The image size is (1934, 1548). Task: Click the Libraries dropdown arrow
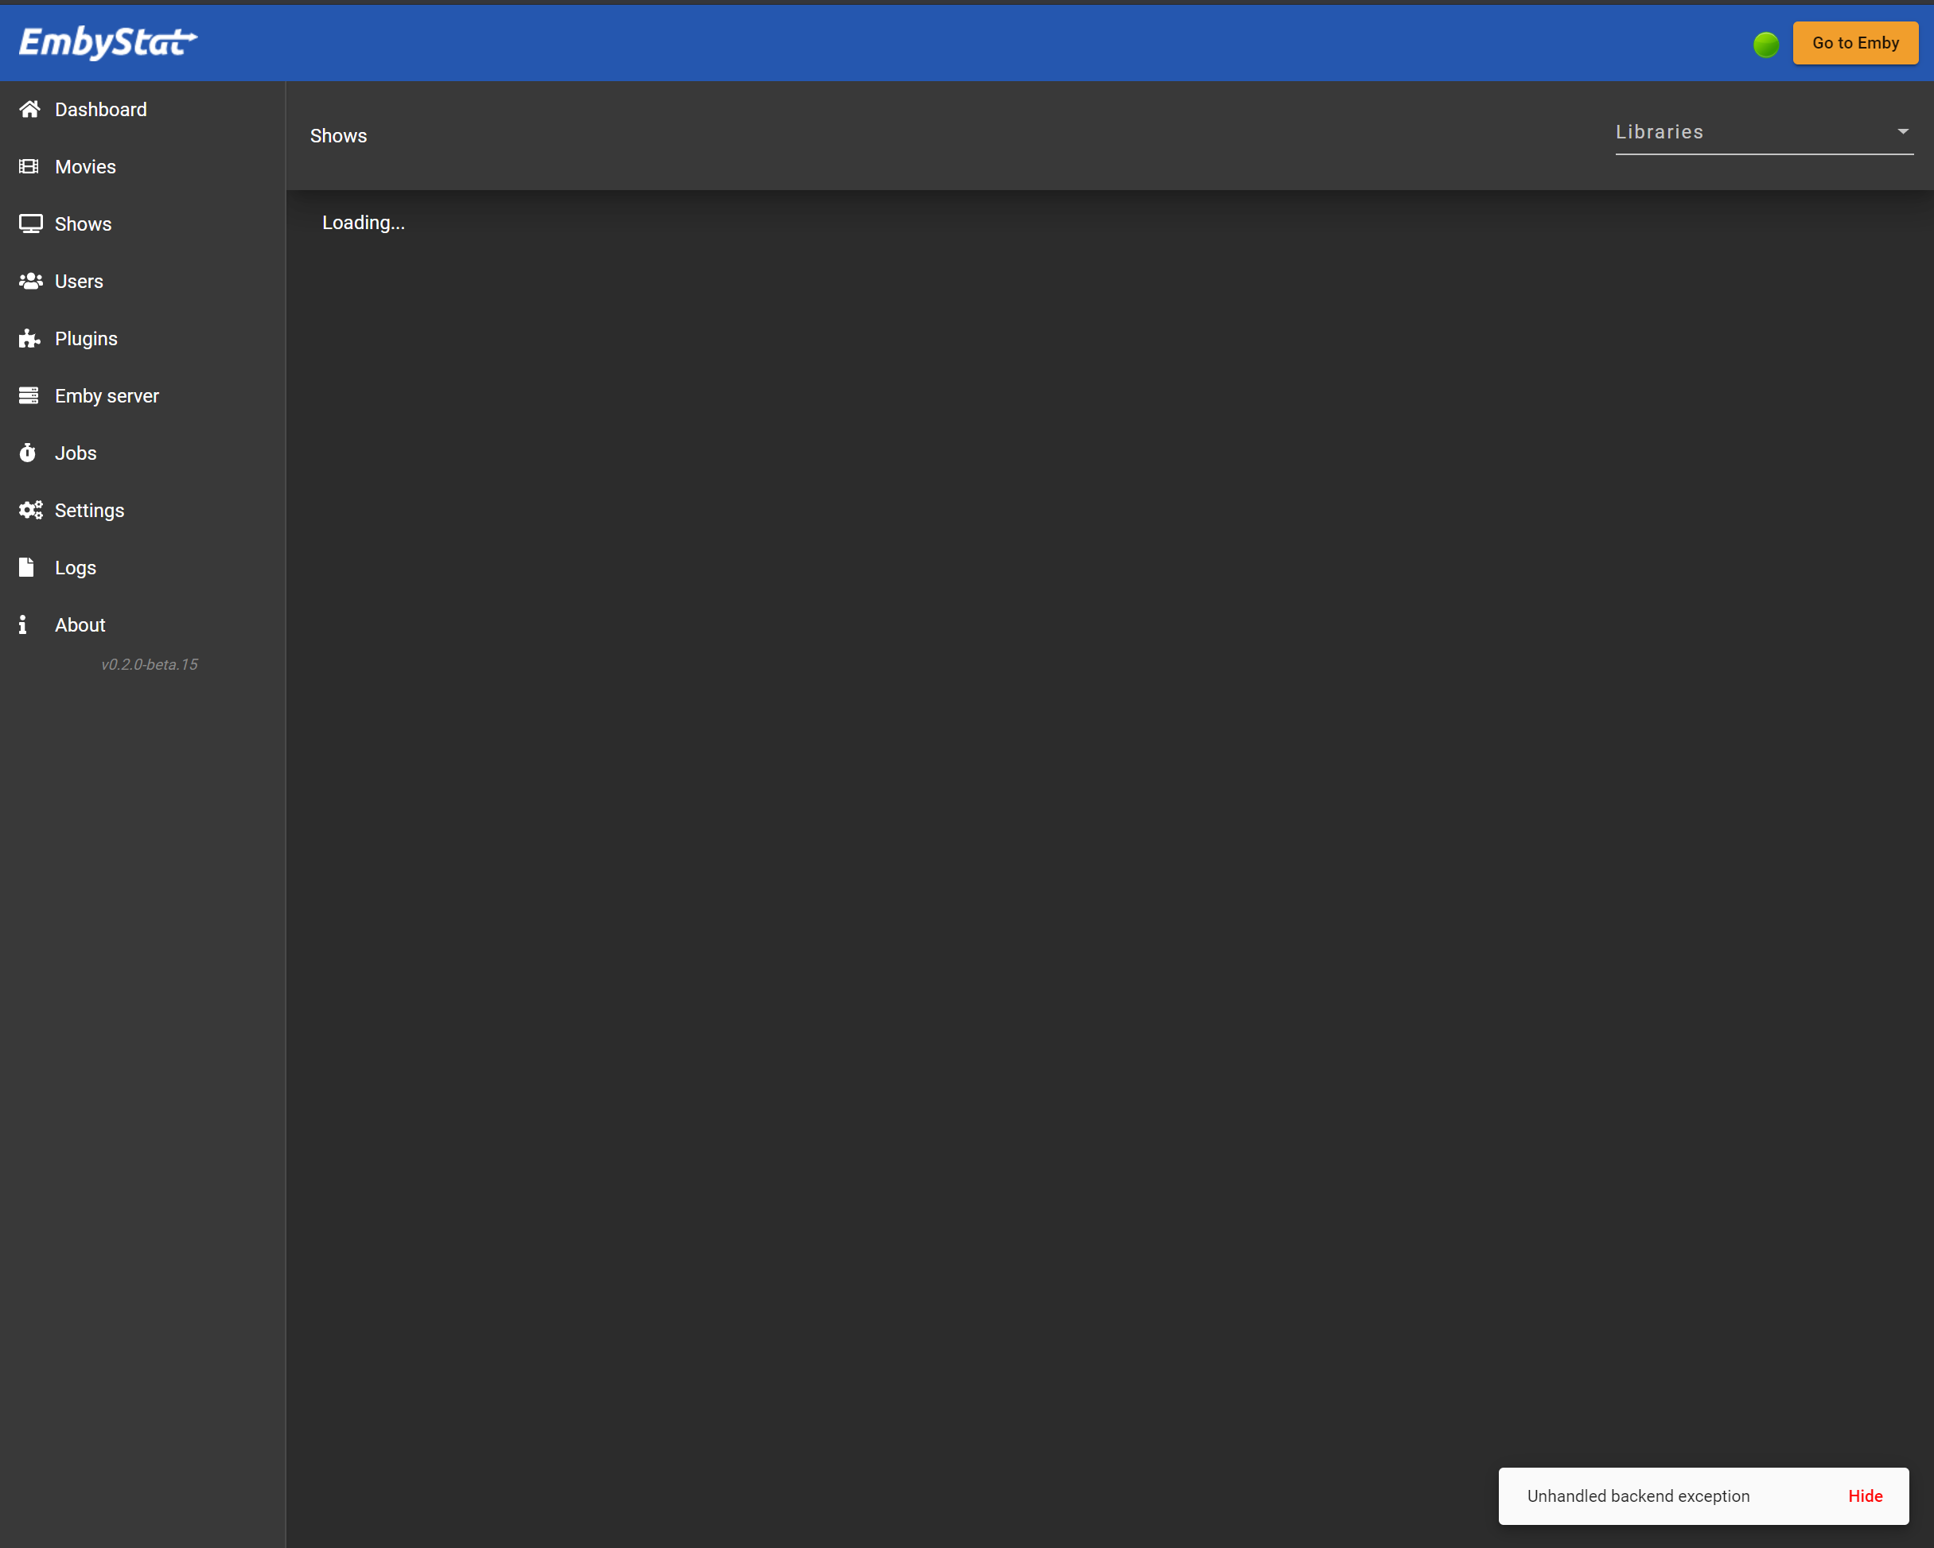1903,132
